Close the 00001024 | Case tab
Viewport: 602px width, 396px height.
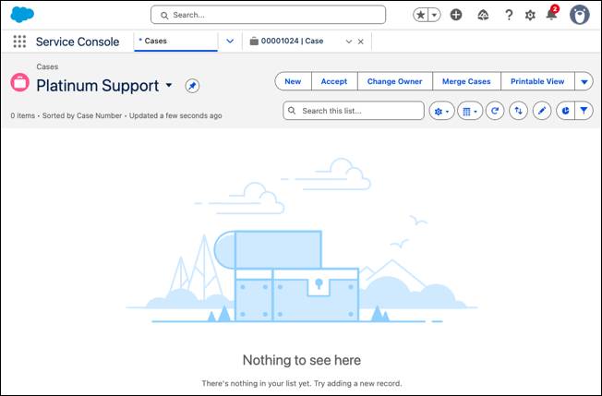(360, 42)
